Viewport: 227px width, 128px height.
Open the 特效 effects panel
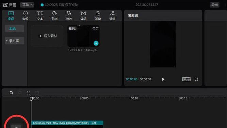pos(69,16)
